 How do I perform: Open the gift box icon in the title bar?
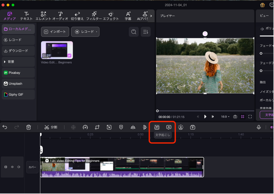pos(262,5)
